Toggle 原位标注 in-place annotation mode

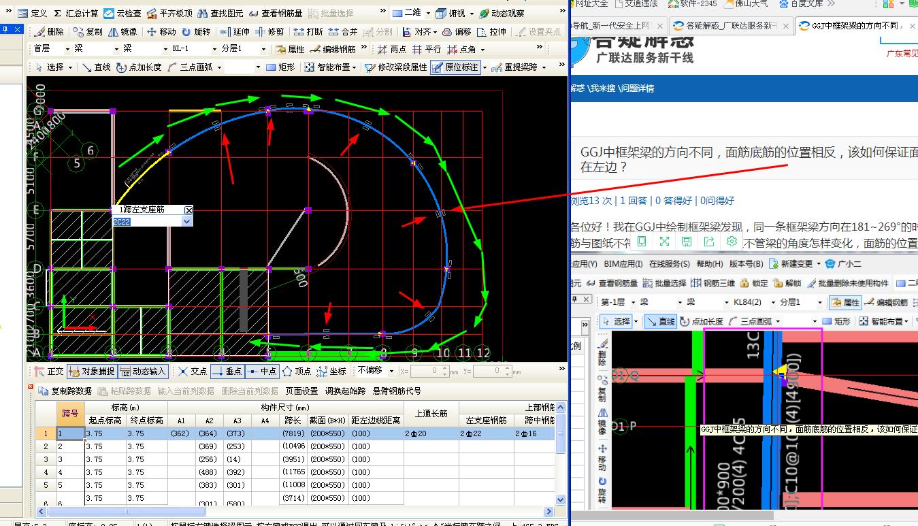click(x=455, y=67)
